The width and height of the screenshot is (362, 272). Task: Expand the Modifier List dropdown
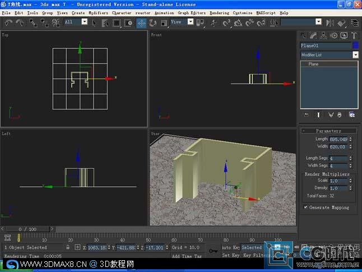tap(355, 55)
